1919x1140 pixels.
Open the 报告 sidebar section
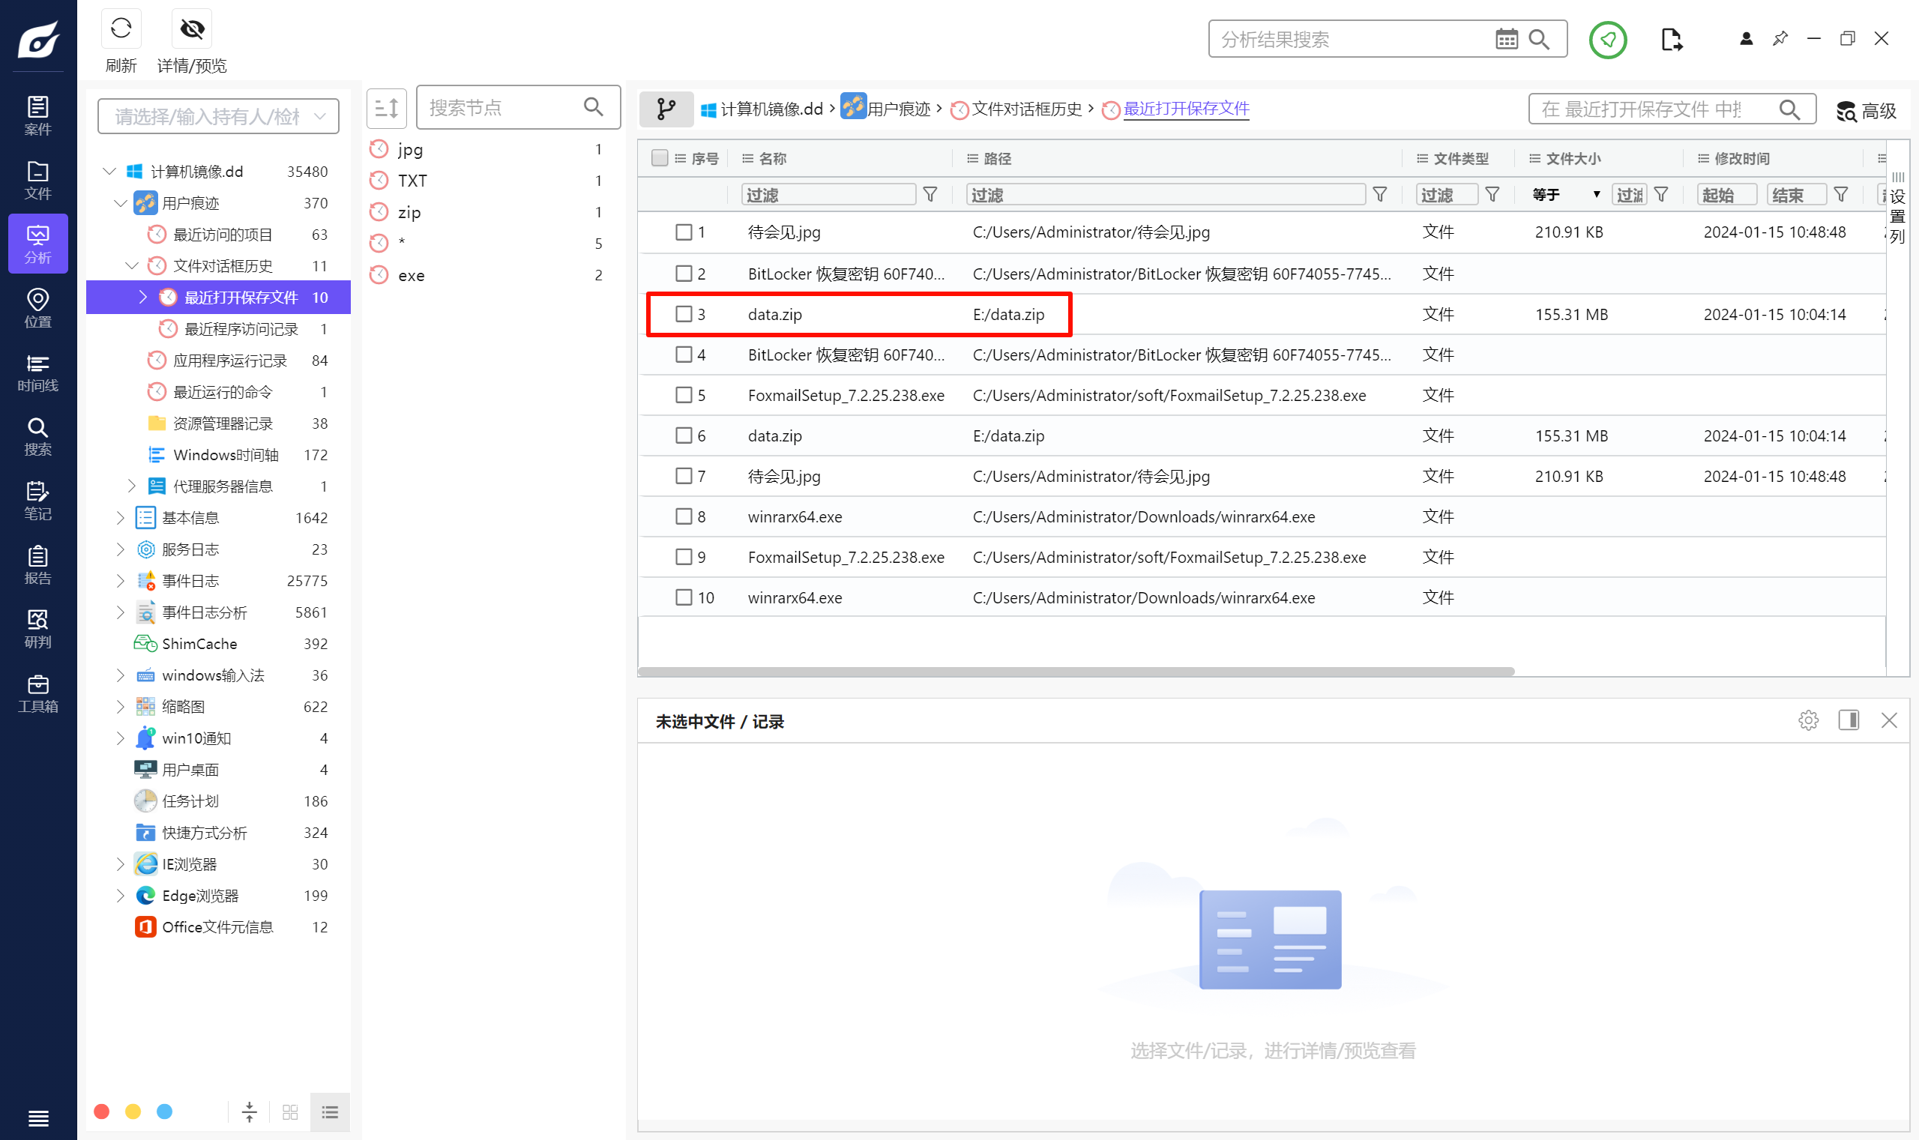[37, 565]
